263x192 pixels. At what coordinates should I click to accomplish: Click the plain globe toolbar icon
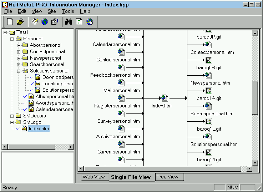tap(45, 22)
